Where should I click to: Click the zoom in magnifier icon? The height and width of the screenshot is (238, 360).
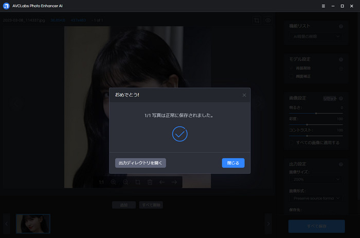114,182
